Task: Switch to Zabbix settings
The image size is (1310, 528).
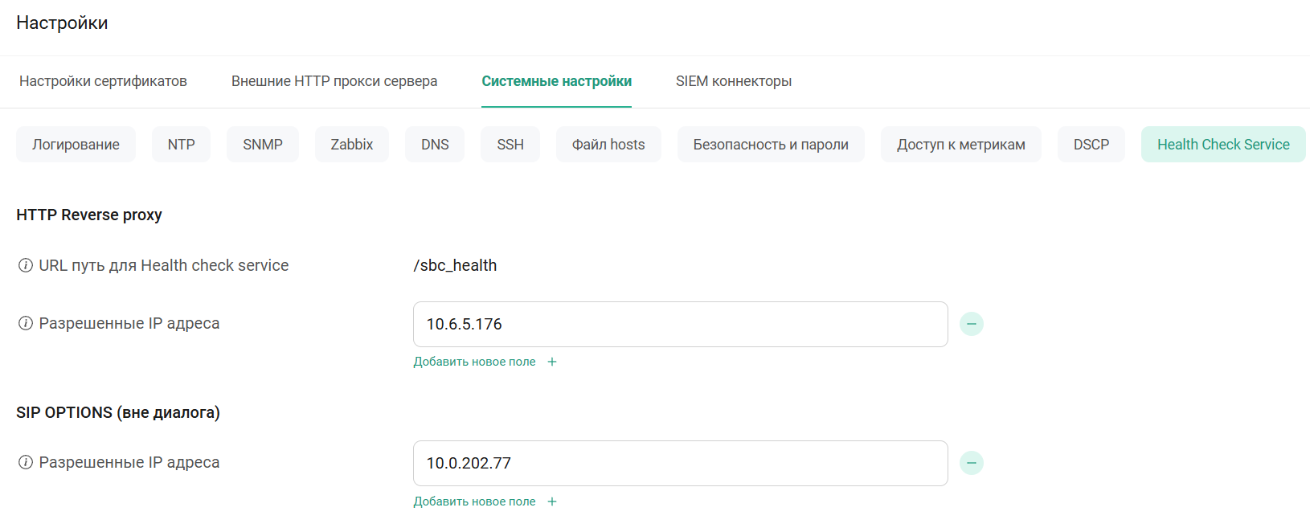Action: click(x=351, y=145)
